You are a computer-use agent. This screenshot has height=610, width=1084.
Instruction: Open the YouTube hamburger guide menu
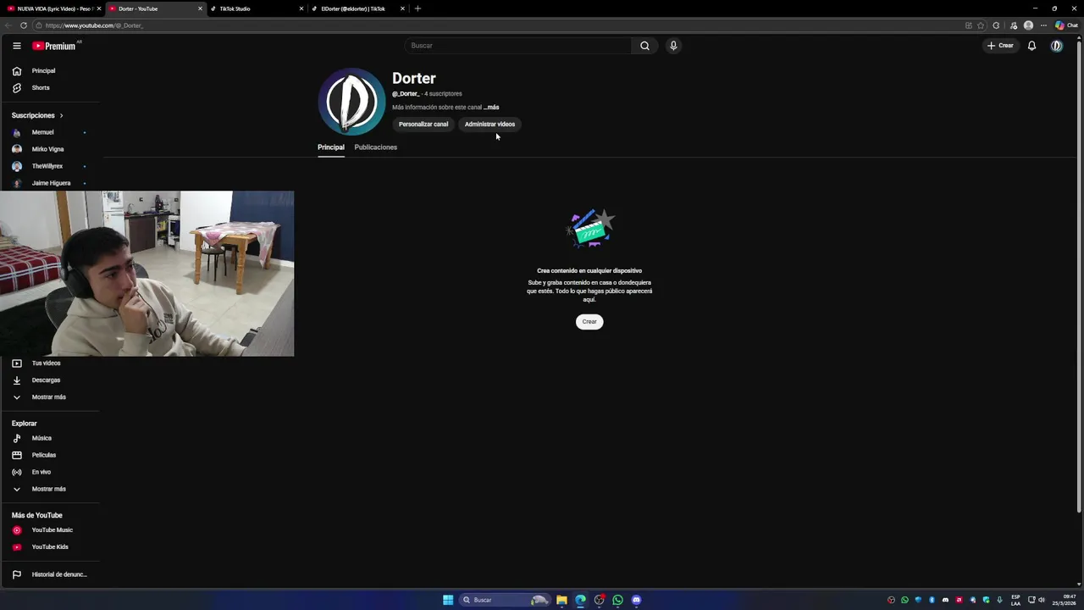(17, 46)
